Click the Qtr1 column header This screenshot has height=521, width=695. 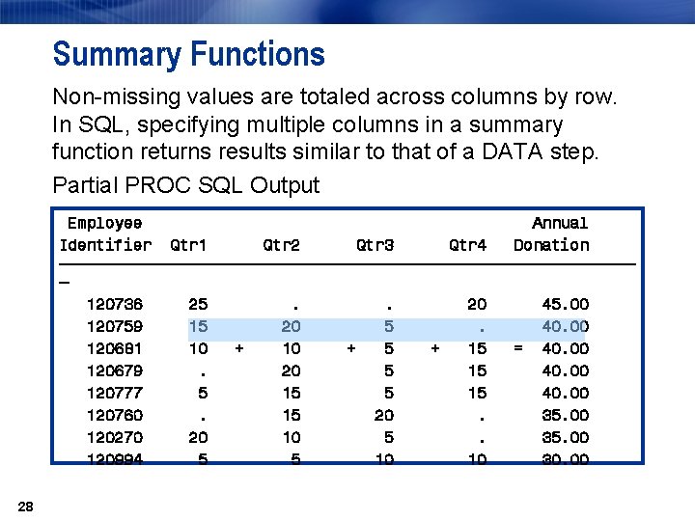click(188, 245)
